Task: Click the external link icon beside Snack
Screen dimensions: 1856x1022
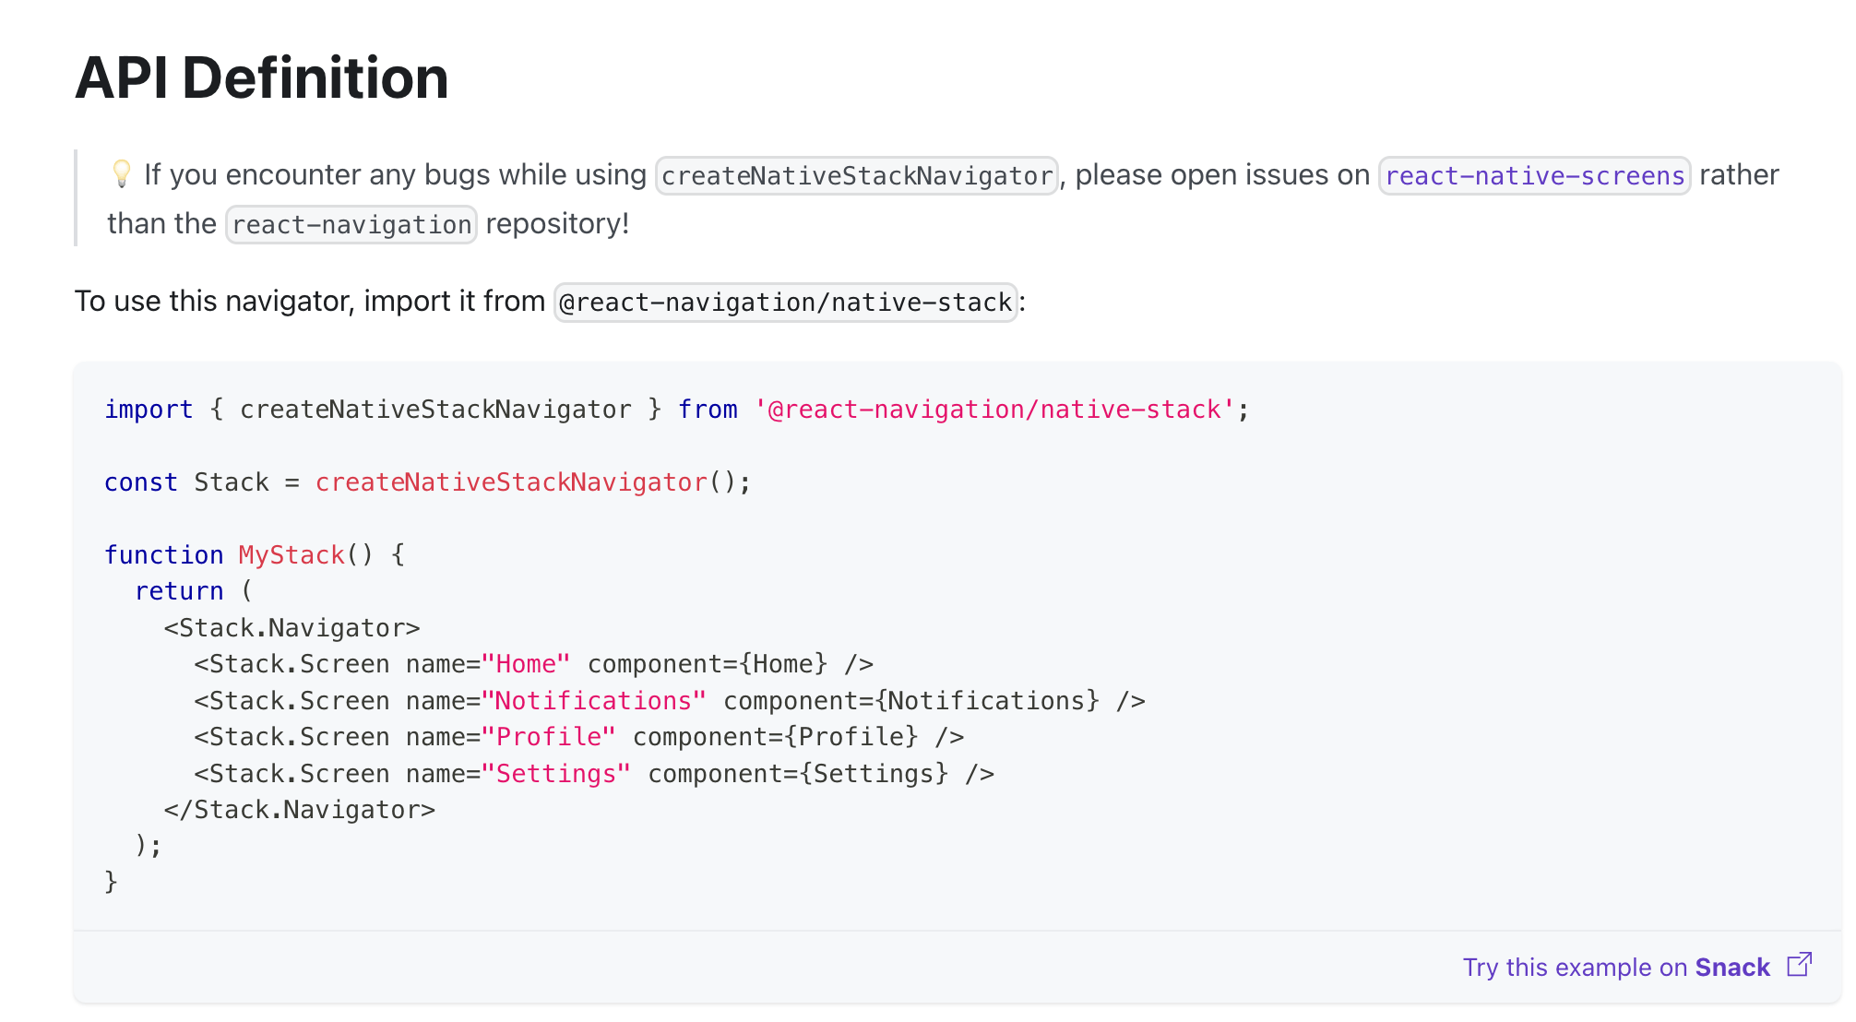Action: click(1799, 965)
